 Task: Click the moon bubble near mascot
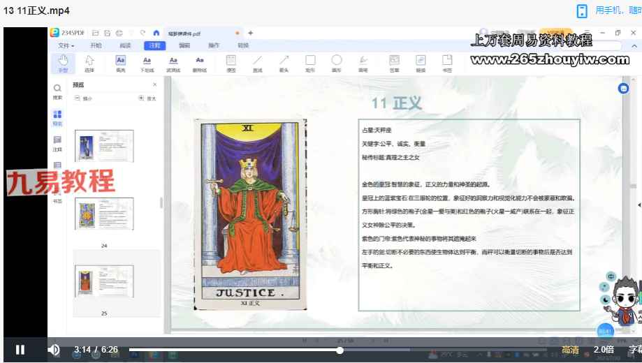point(606,300)
